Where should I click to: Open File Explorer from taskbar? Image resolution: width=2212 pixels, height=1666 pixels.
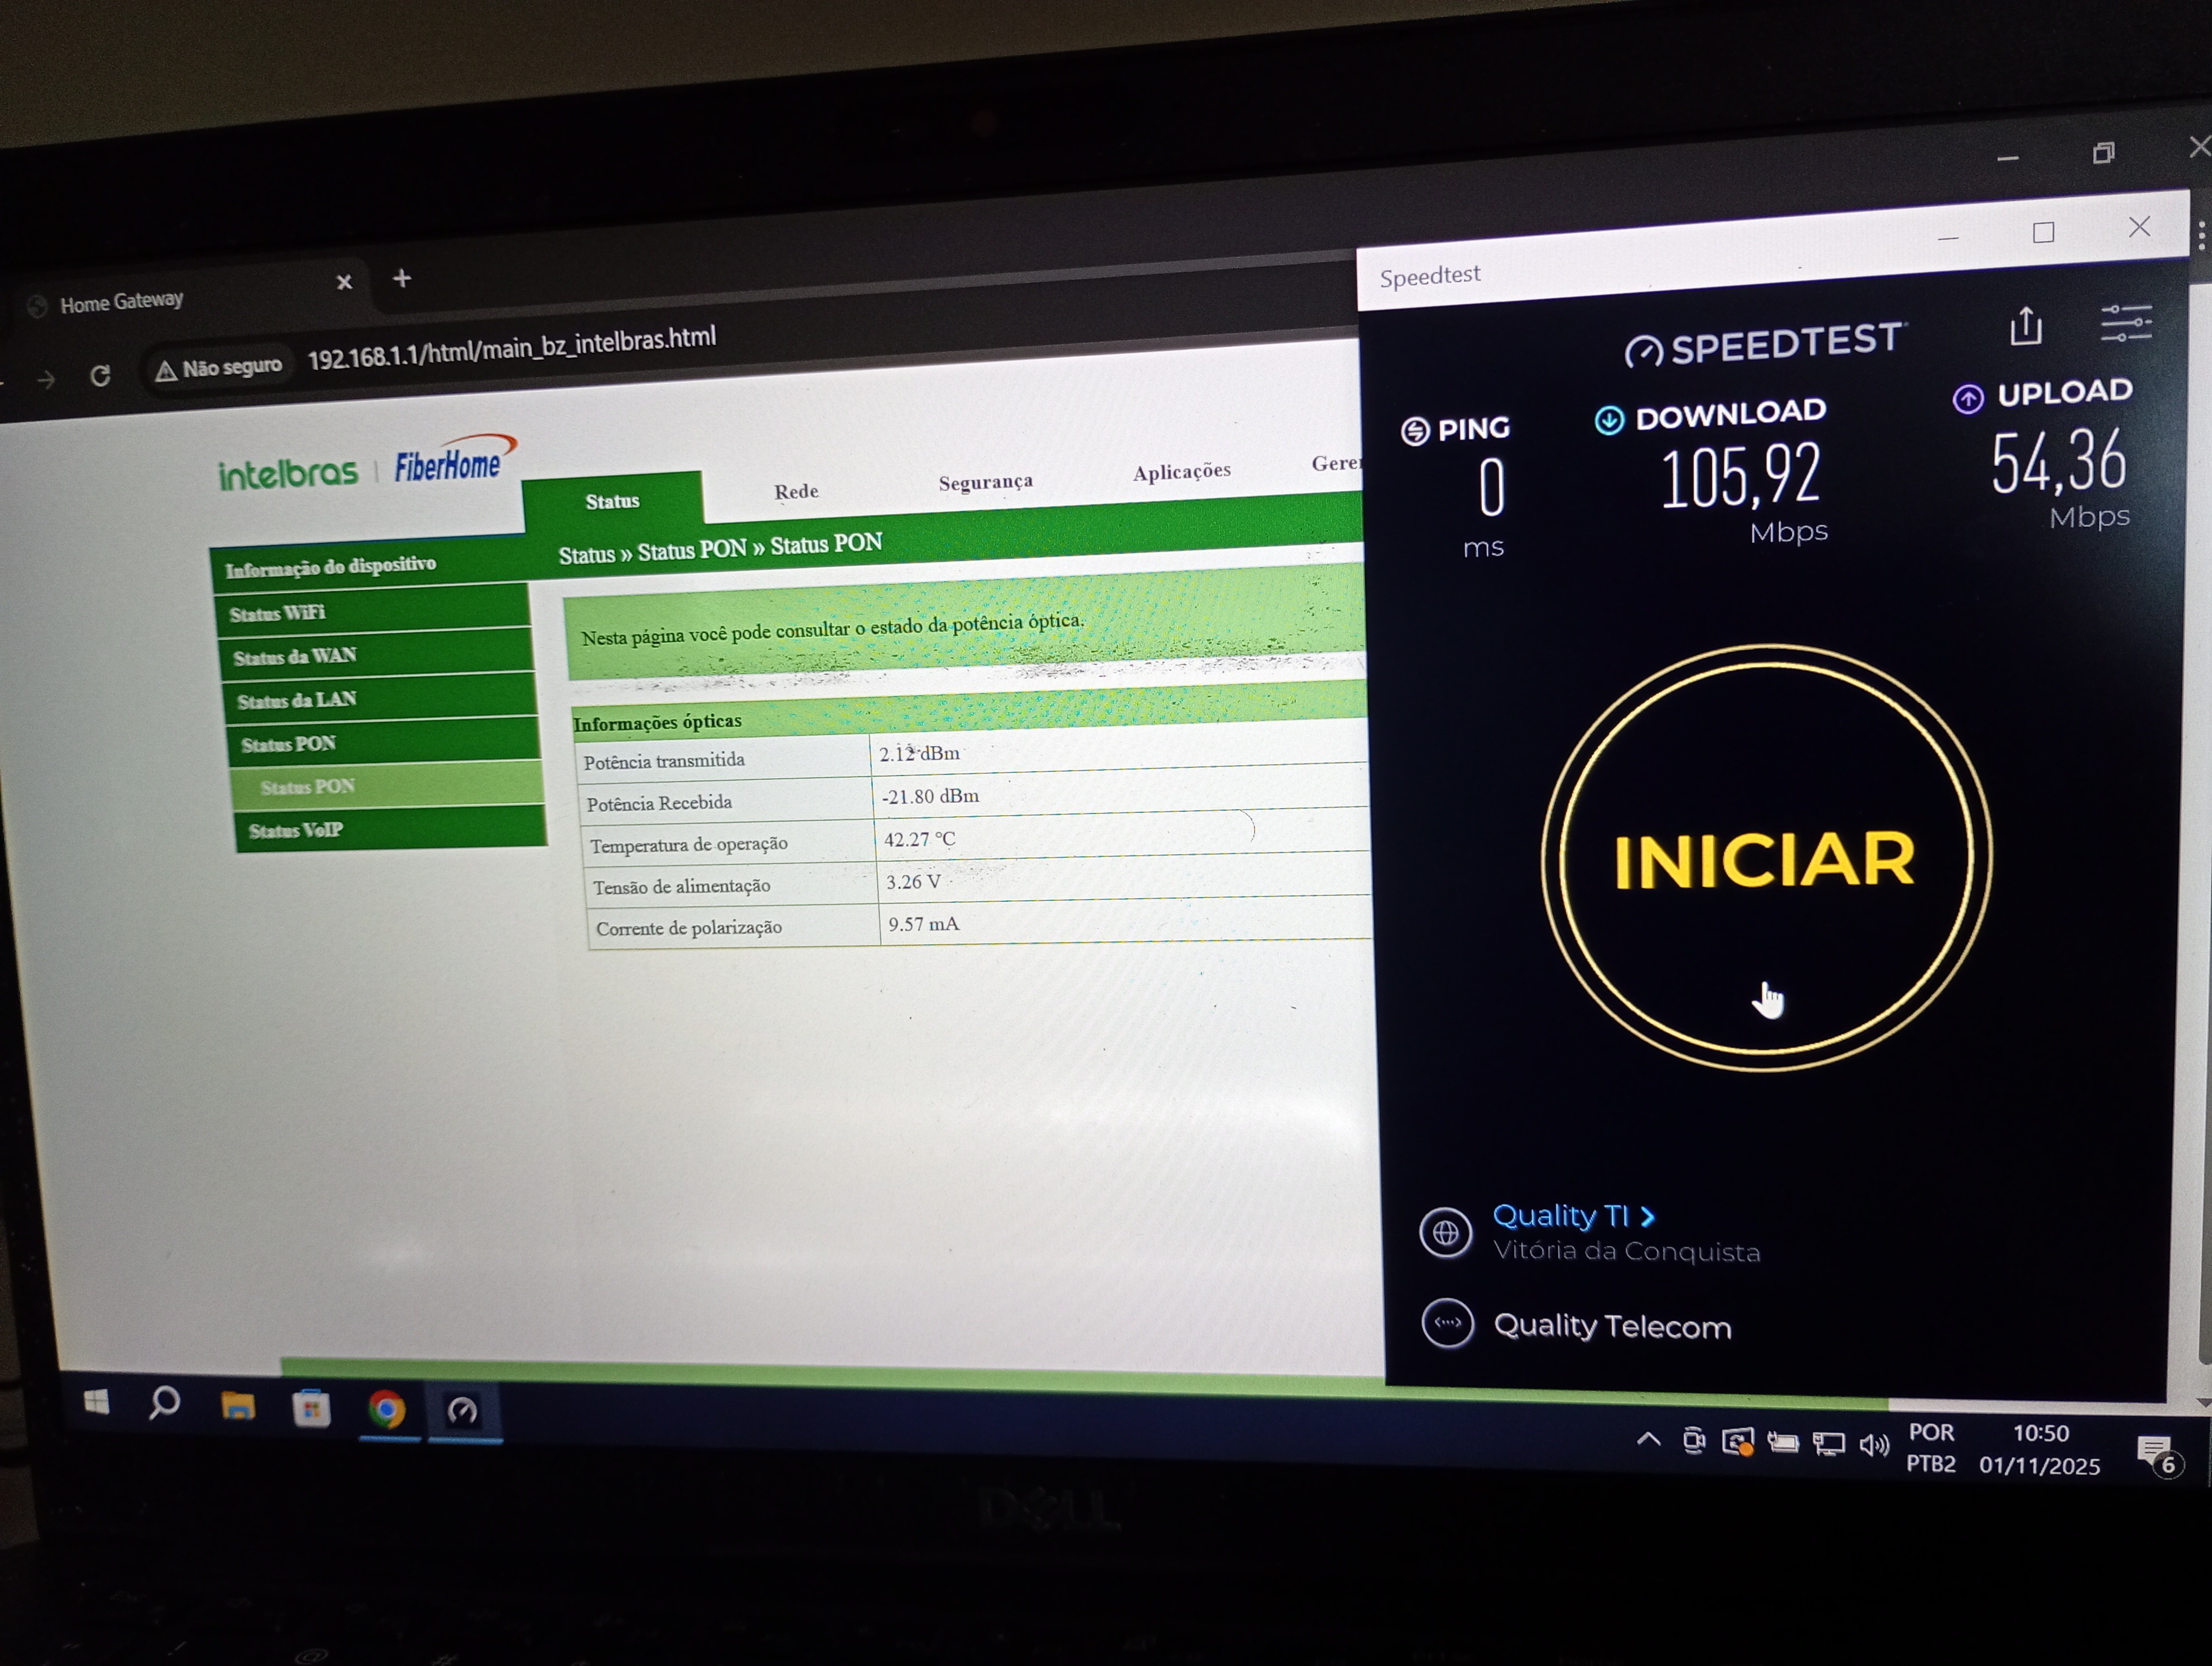point(238,1406)
